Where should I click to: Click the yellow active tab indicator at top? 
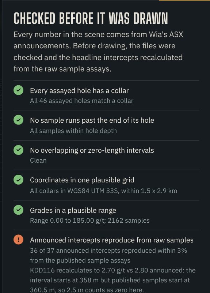tap(184, 0)
